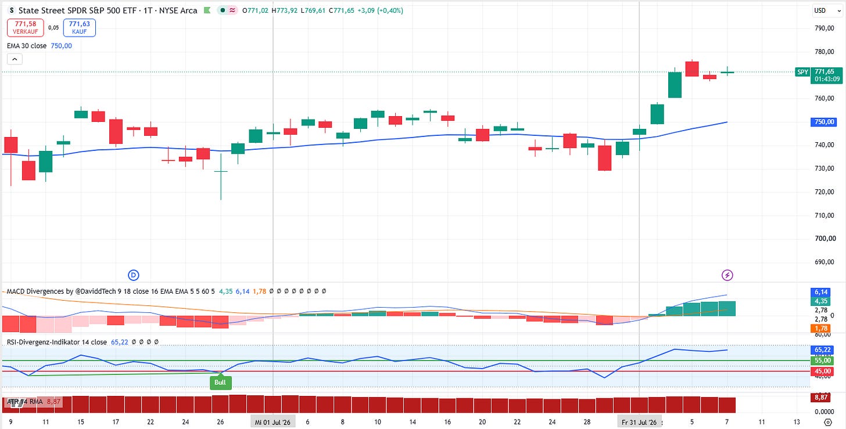
Task: Click the Mi 01 Jul '26 date label
Action: point(273,422)
